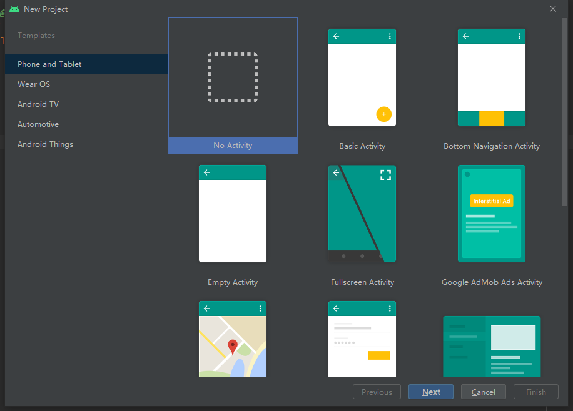Open the Android Things templates
Image resolution: width=573 pixels, height=411 pixels.
(45, 144)
